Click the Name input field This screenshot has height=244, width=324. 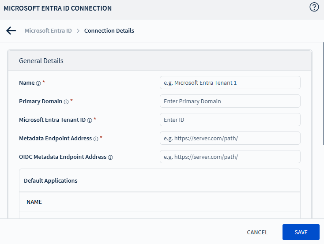pos(230,83)
